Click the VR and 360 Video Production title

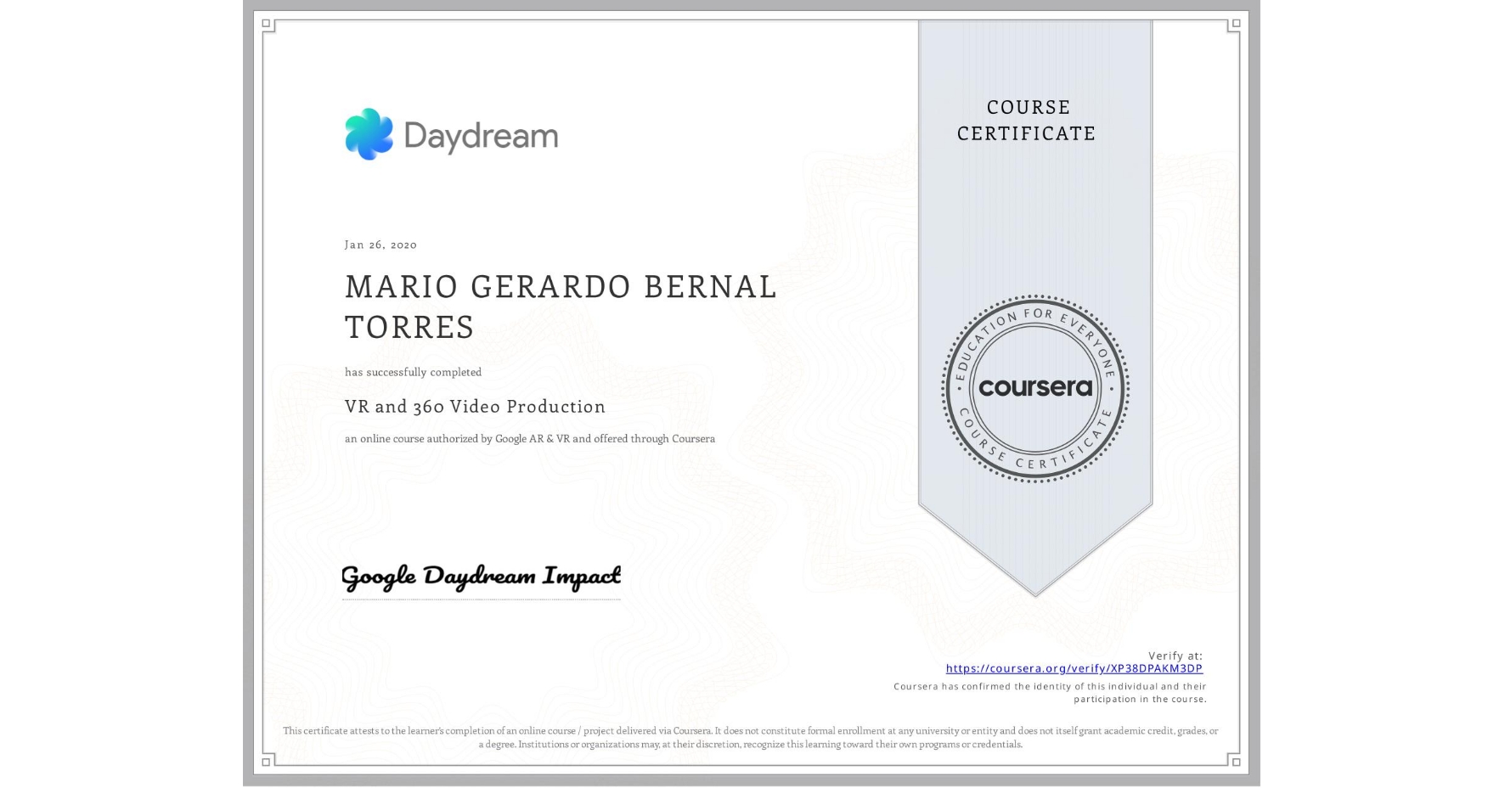(x=474, y=407)
